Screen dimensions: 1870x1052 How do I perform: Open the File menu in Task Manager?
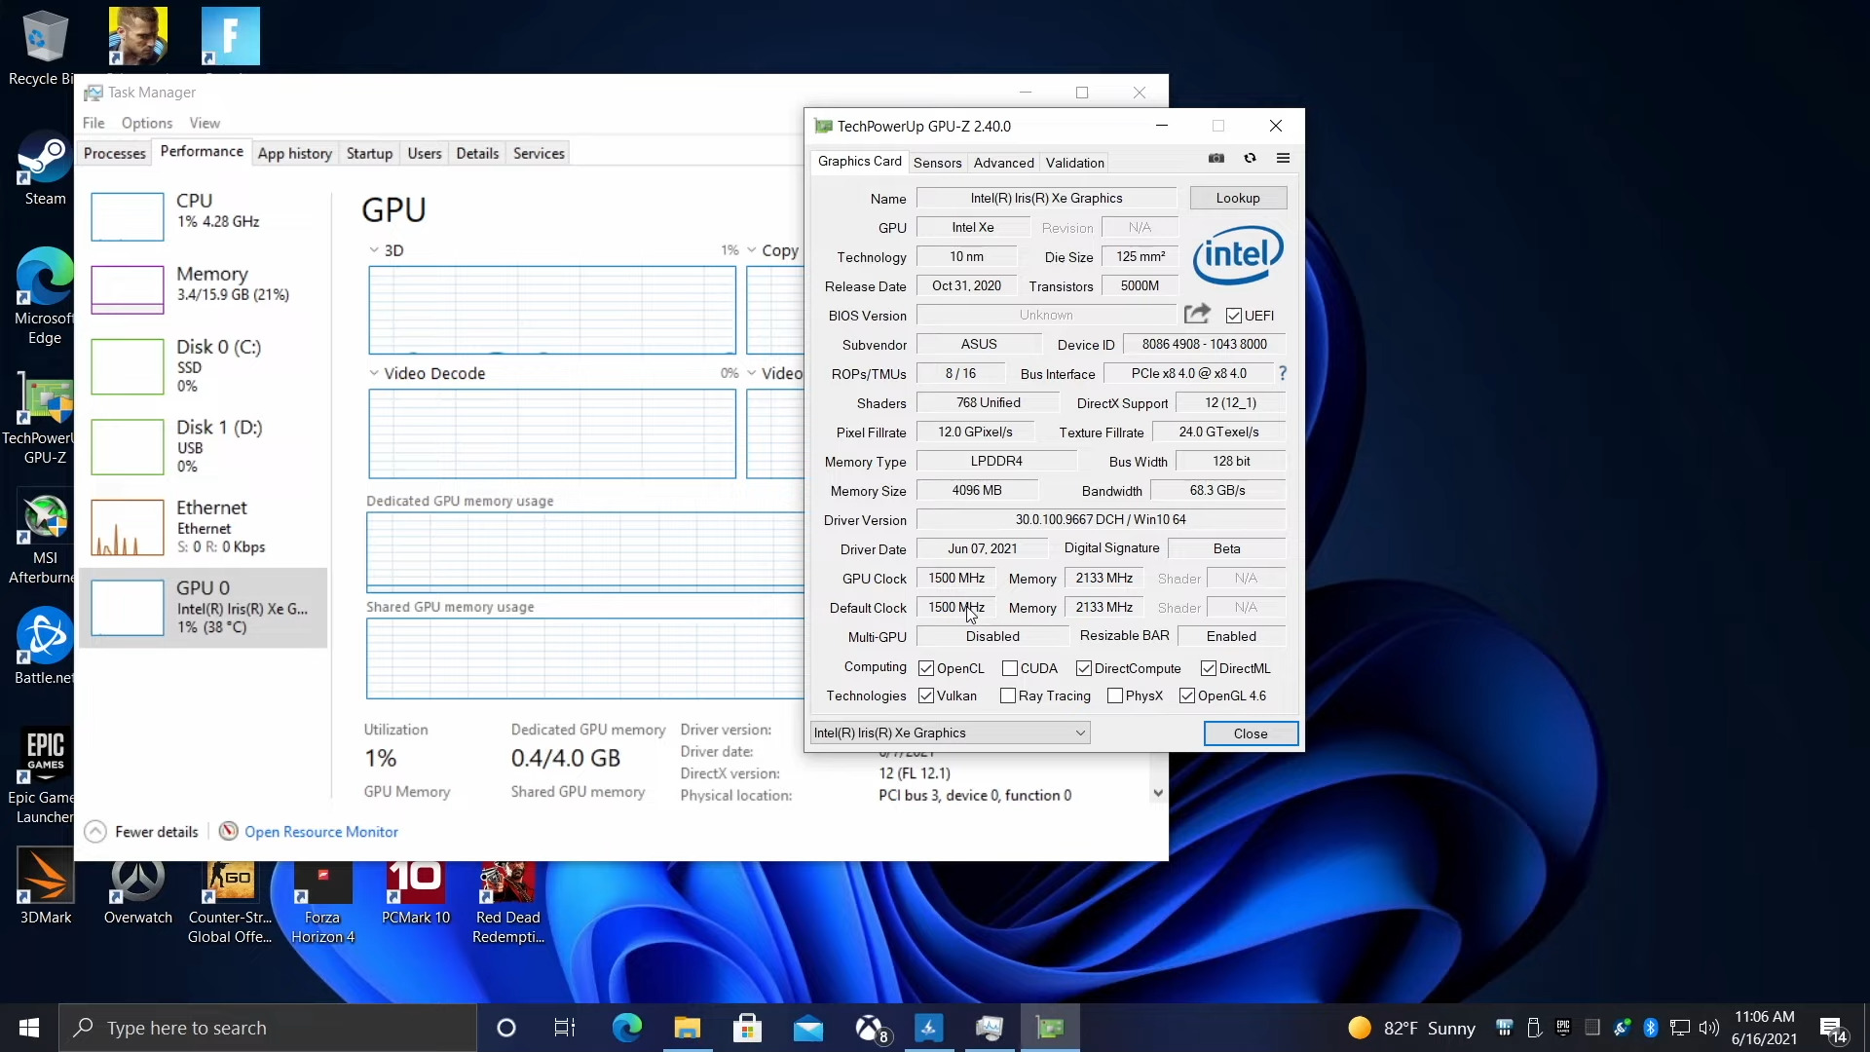(93, 123)
